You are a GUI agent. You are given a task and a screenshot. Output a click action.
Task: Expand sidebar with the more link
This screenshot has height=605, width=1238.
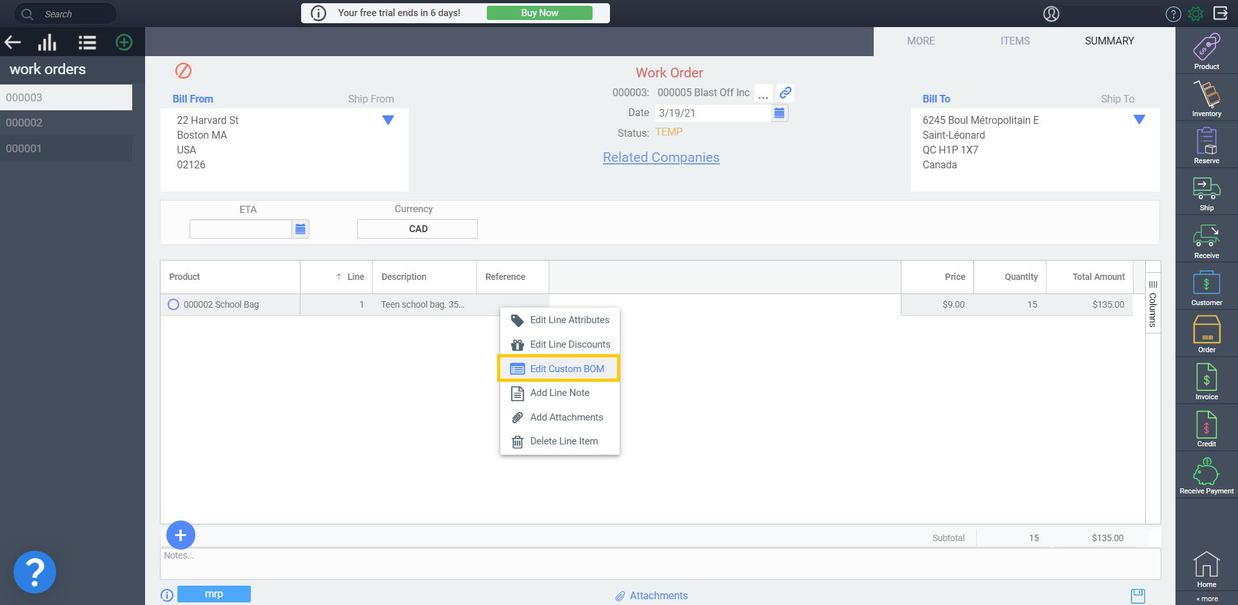tap(1207, 599)
